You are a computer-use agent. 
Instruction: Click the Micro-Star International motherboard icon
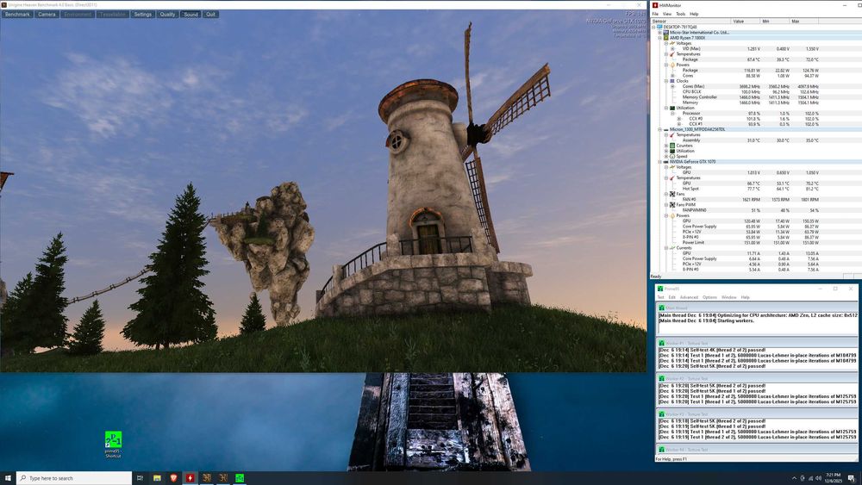point(665,33)
